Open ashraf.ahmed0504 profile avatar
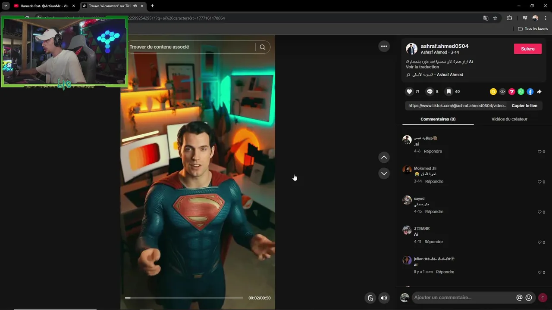The width and height of the screenshot is (552, 310). [411, 49]
